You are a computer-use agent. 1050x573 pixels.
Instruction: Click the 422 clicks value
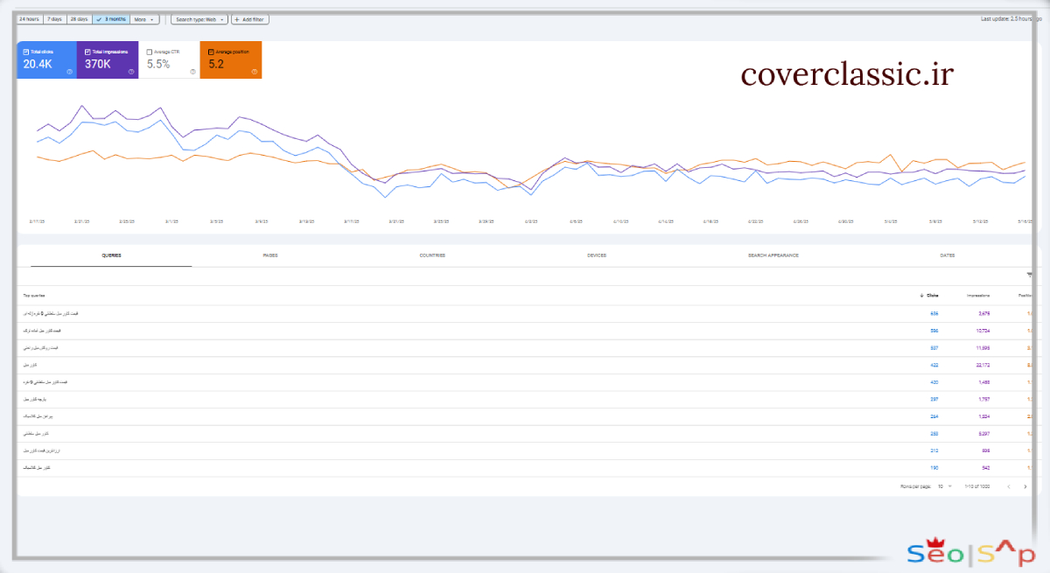[x=934, y=365]
